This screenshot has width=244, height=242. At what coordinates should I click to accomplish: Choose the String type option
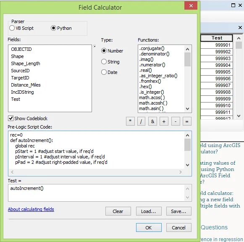104,62
